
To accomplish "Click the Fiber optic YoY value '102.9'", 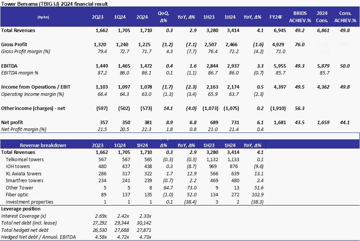I will (x=258, y=195).
